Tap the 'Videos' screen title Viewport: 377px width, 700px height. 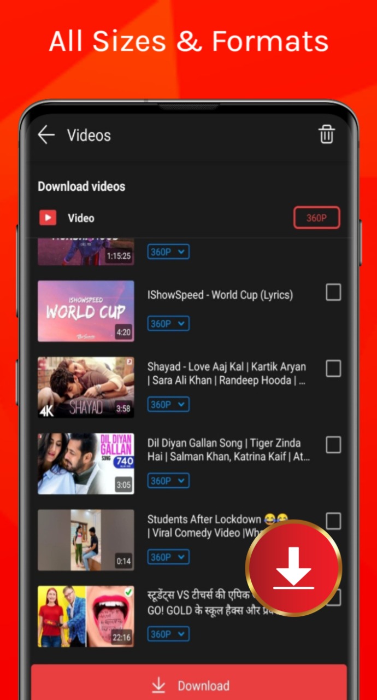point(89,135)
